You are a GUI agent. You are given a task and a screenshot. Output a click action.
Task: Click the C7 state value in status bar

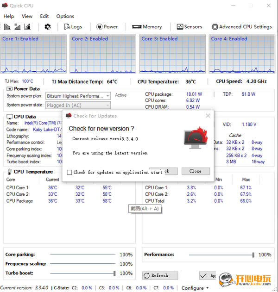coord(168,288)
